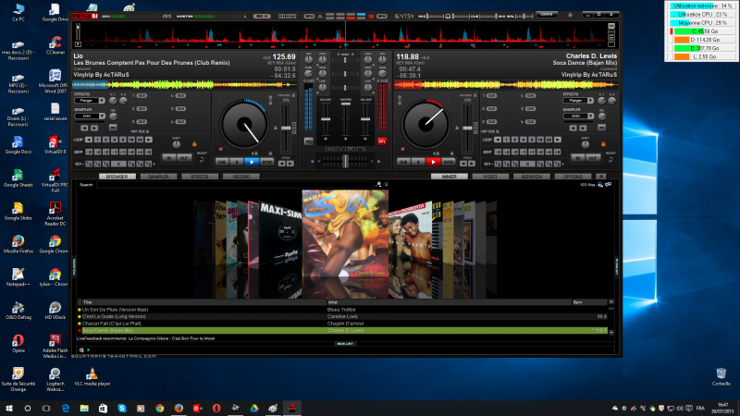This screenshot has height=416, width=740.
Task: Click the CUE button on right deck
Action: (402, 161)
